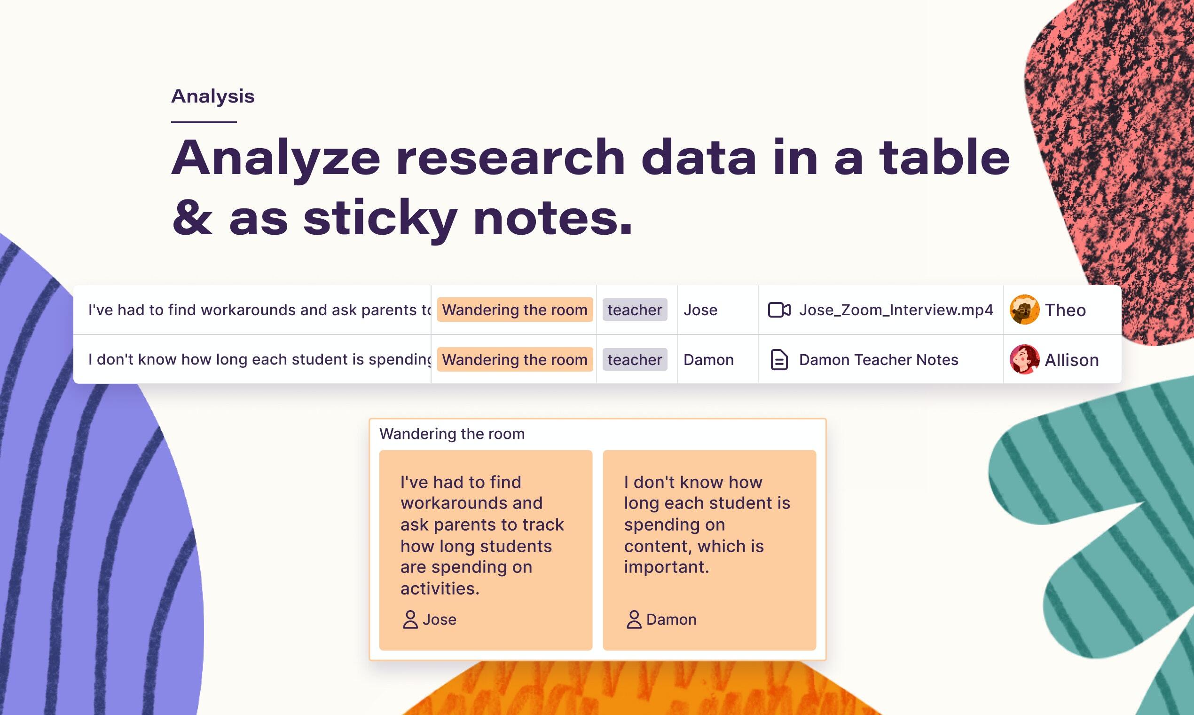Click the teacher tag in the first row
1194x715 pixels.
tap(635, 310)
